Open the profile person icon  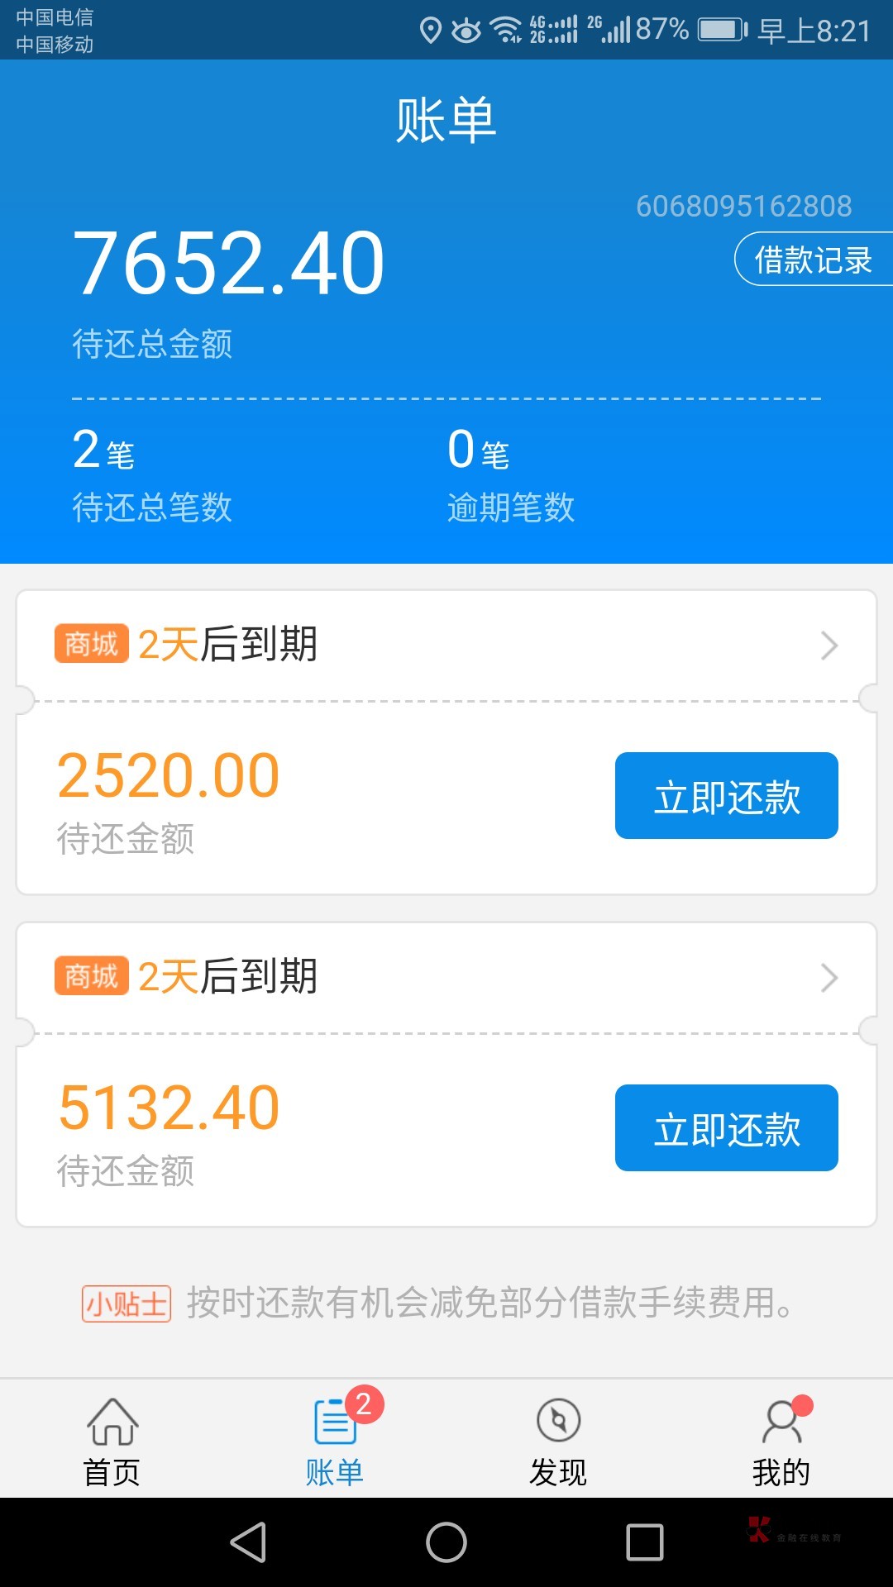[x=781, y=1421]
